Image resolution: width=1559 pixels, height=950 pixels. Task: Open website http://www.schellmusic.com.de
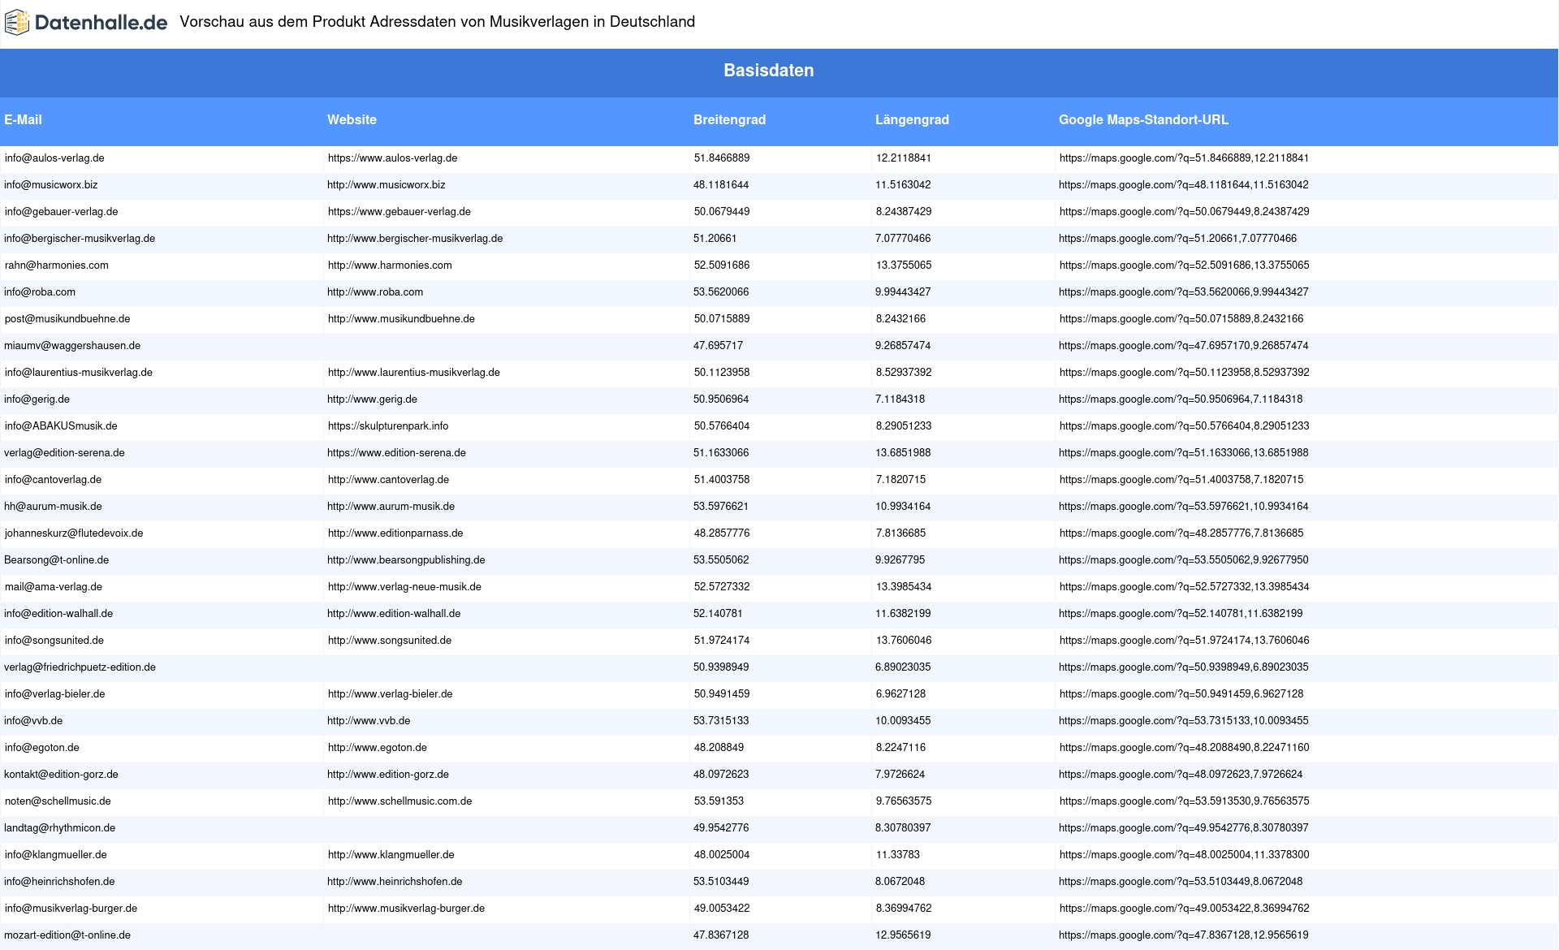point(399,801)
